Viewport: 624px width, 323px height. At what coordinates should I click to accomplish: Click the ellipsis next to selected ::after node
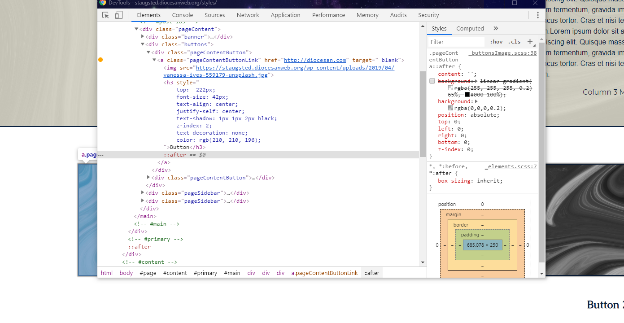click(101, 155)
